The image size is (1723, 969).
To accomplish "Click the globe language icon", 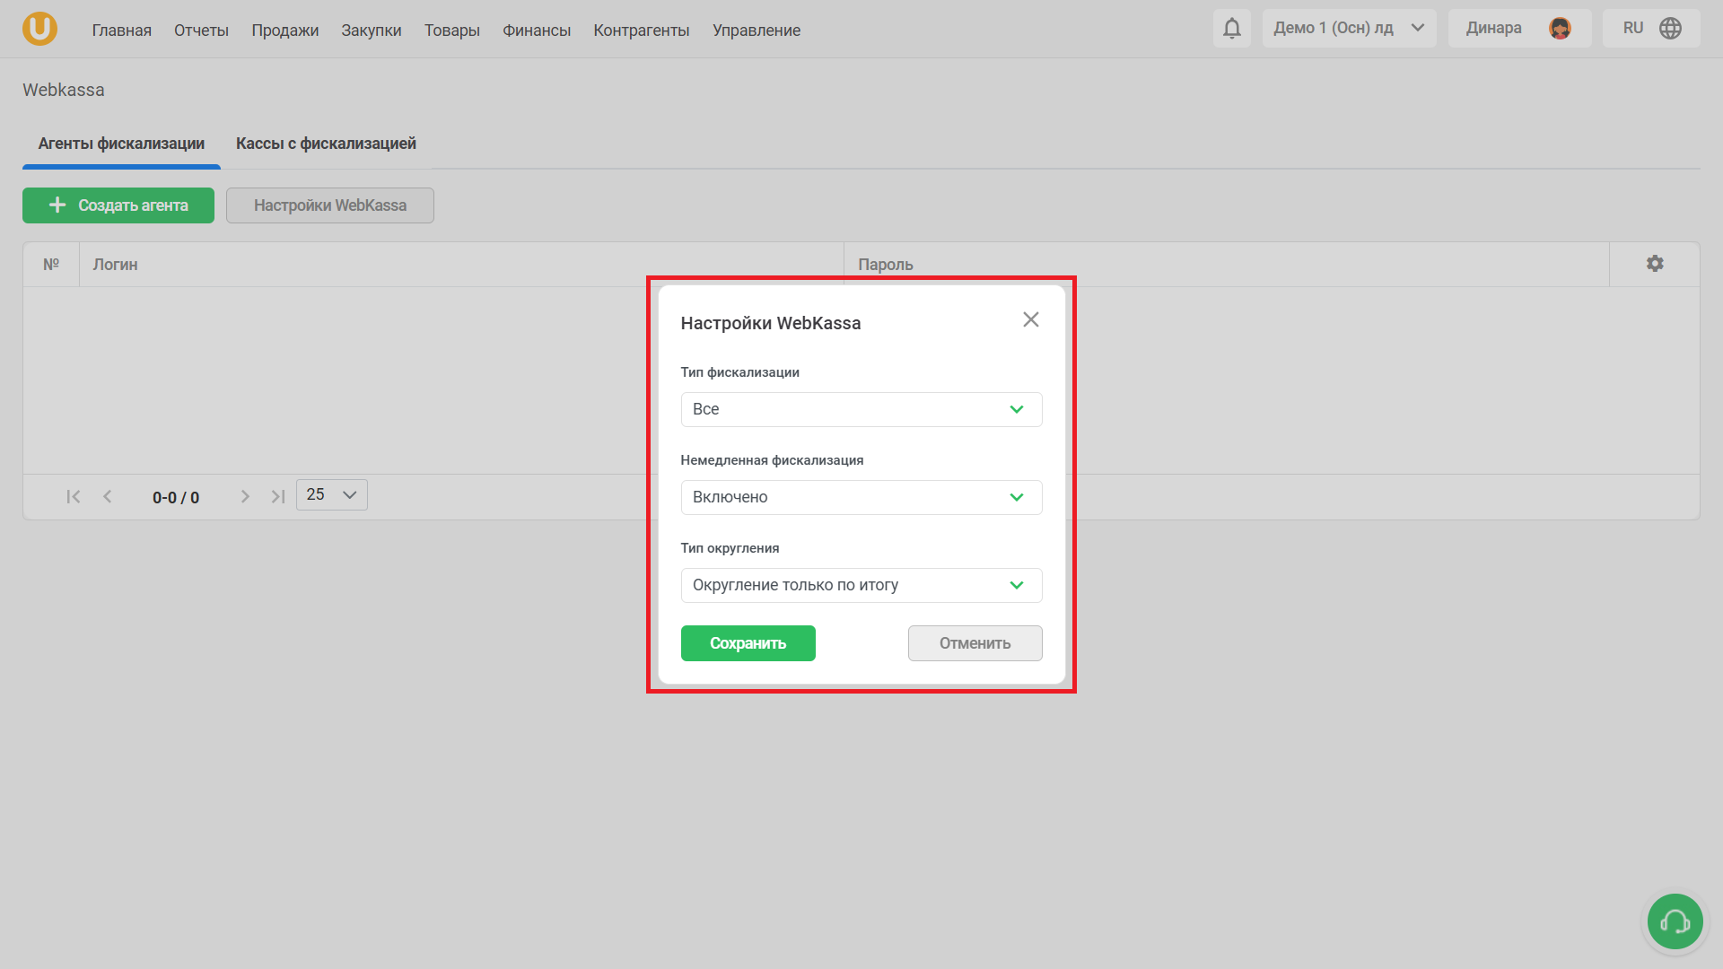I will (x=1670, y=29).
